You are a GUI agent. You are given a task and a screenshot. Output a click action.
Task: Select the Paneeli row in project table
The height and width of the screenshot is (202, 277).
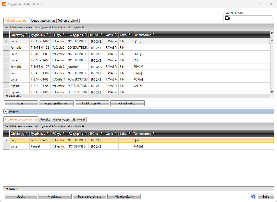(x=36, y=146)
